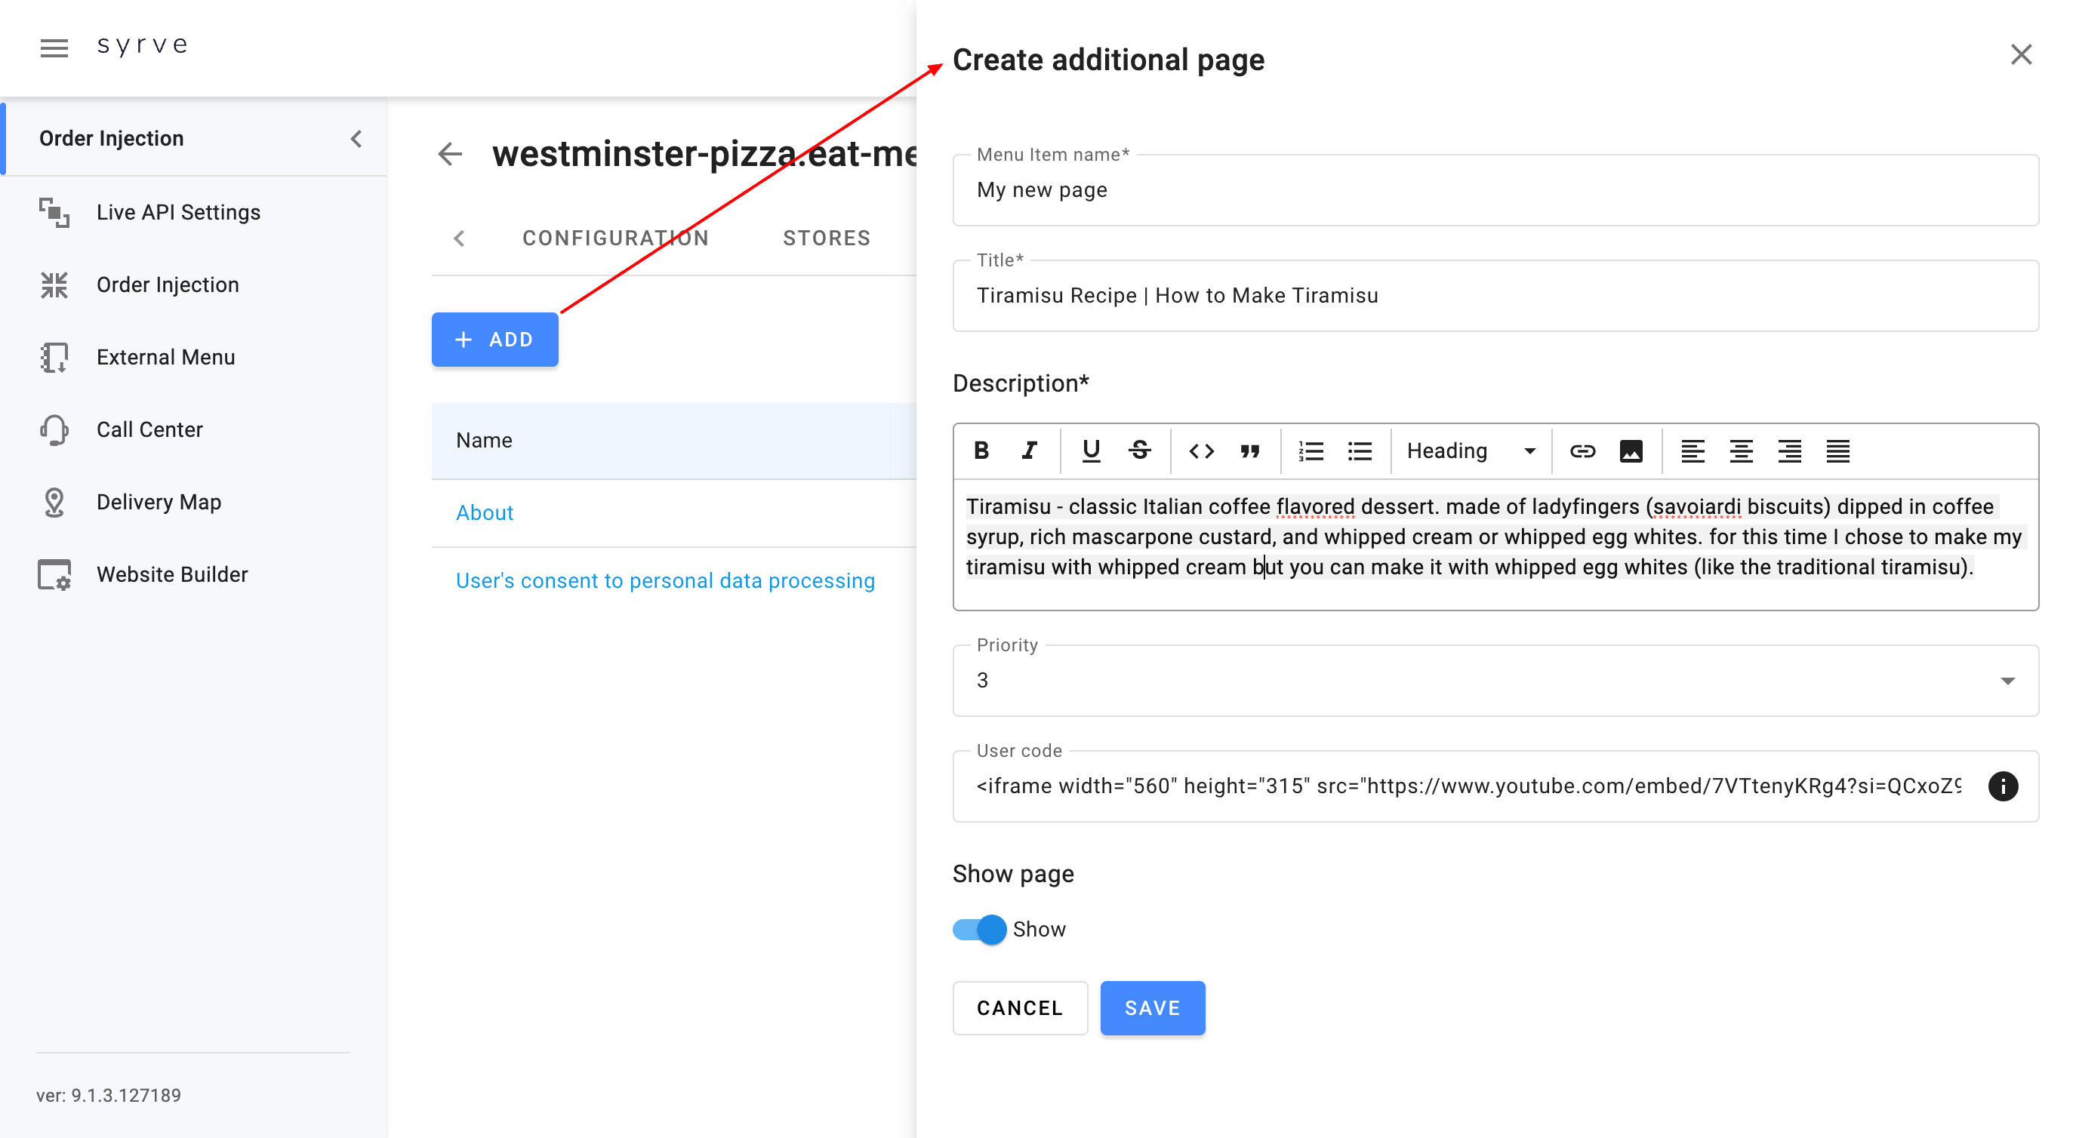Turn off the Show page toggle
Image resolution: width=2076 pixels, height=1138 pixels.
pyautogui.click(x=980, y=929)
